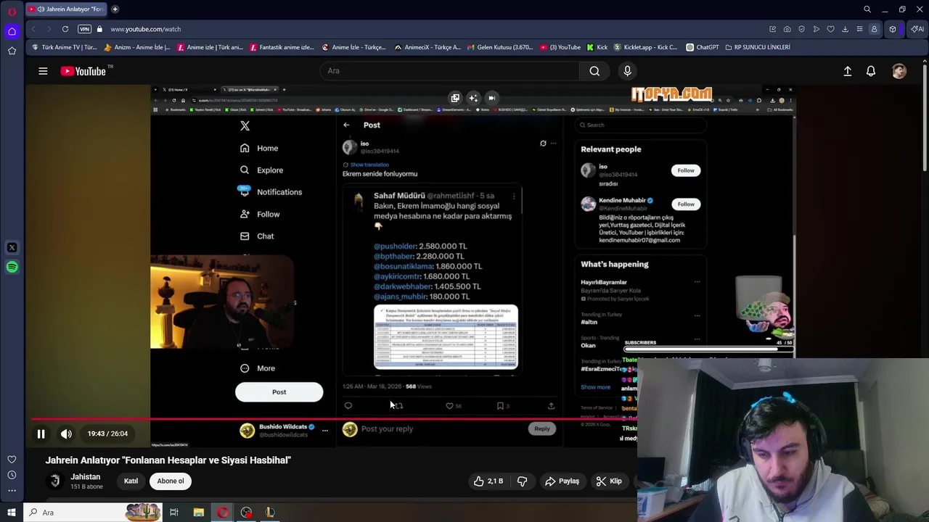Viewport: 929px width, 522px height.
Task: Open bookmarks star in Opera sidebar
Action: (x=12, y=51)
